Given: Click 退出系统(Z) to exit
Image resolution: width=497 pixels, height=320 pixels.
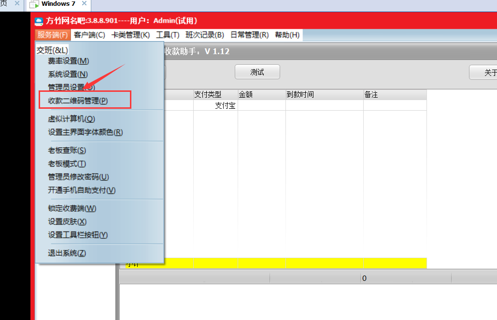Looking at the screenshot, I should (67, 253).
